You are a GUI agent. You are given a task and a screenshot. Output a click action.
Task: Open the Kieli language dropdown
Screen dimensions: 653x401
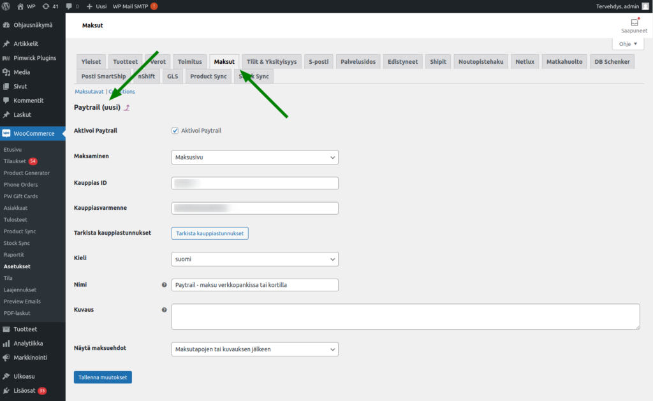pos(255,259)
